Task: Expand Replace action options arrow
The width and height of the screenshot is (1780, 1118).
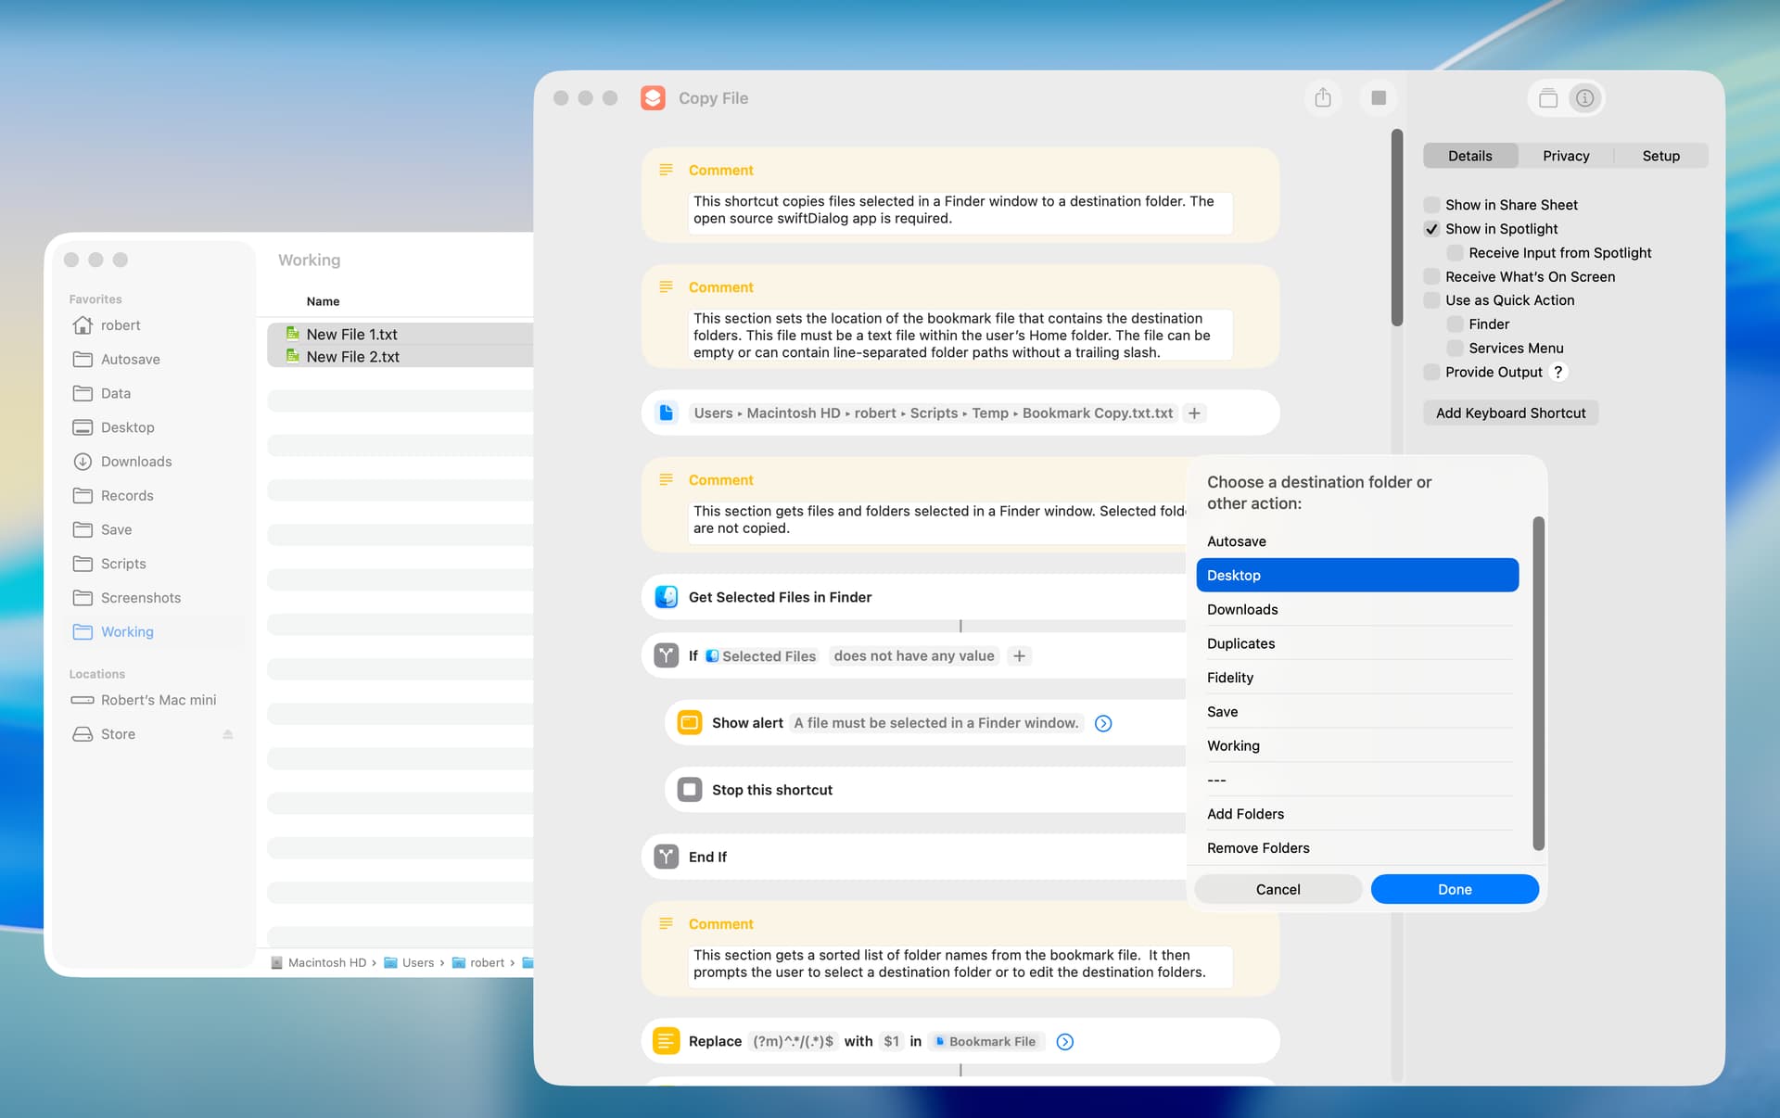Action: pyautogui.click(x=1065, y=1042)
